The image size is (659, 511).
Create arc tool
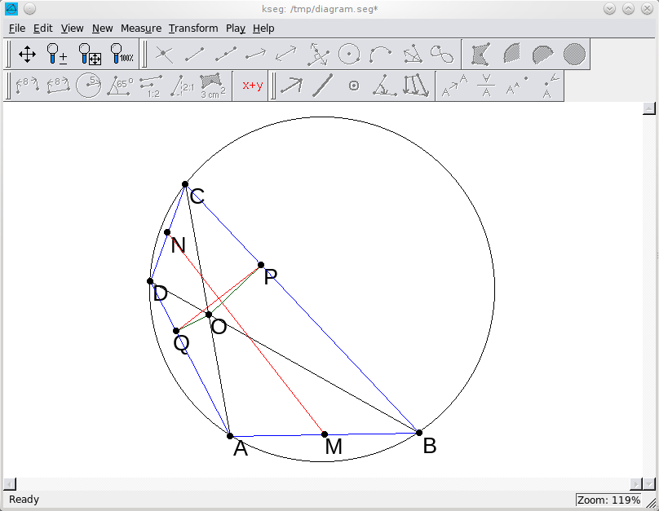[380, 55]
